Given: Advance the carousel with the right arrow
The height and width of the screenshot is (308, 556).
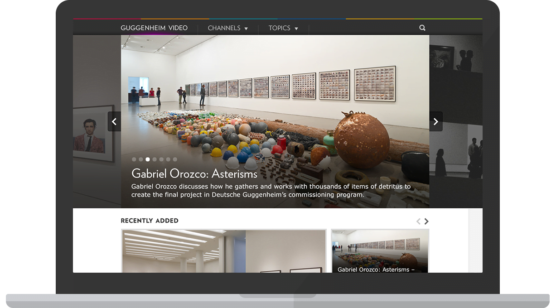Looking at the screenshot, I should tap(435, 121).
